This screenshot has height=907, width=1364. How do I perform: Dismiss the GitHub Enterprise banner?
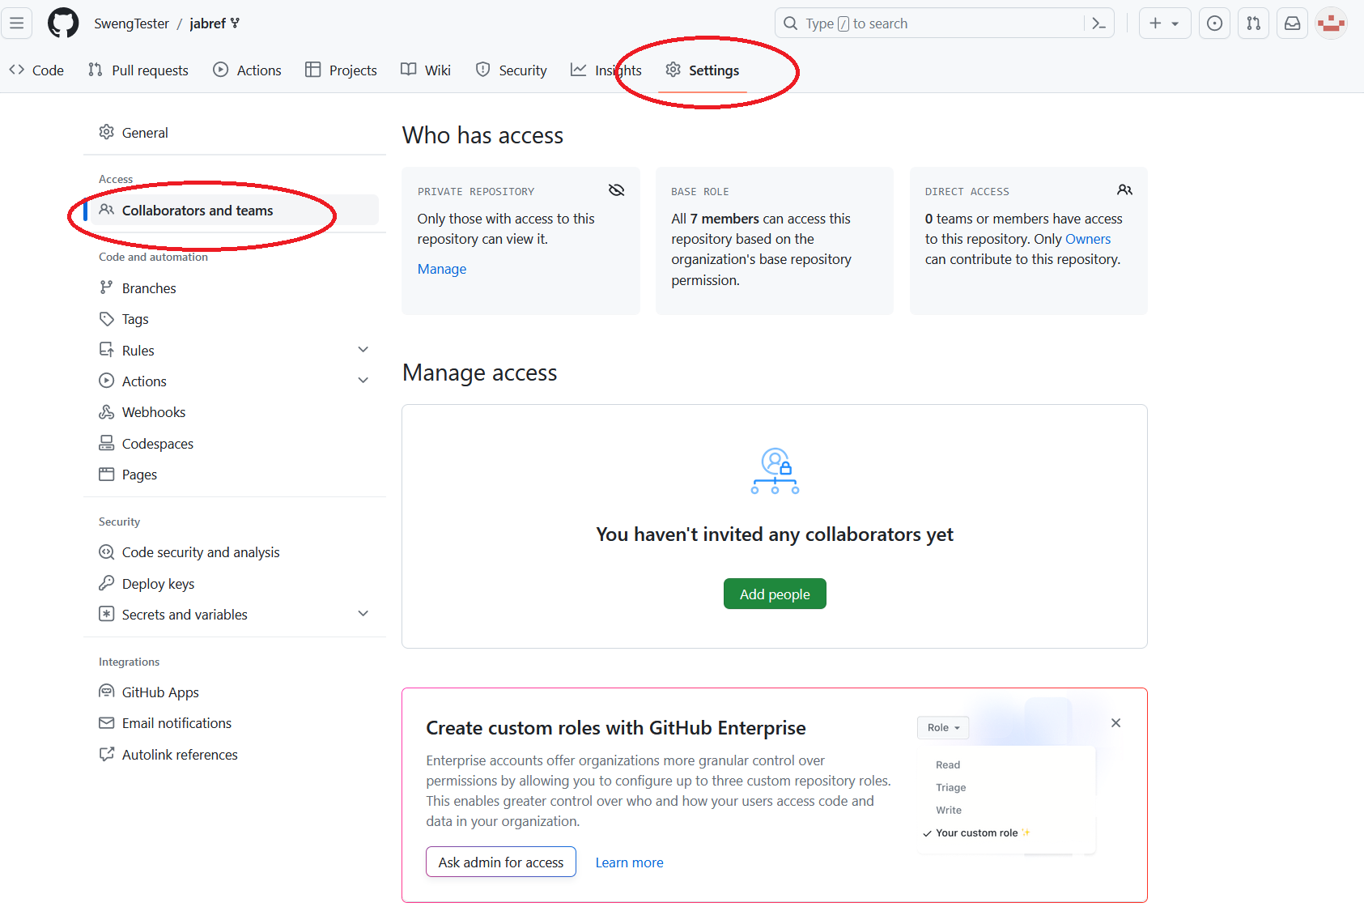point(1115,723)
